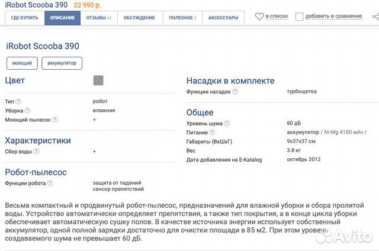
Task: Click 'защита от падений' text
Action: coord(117,182)
